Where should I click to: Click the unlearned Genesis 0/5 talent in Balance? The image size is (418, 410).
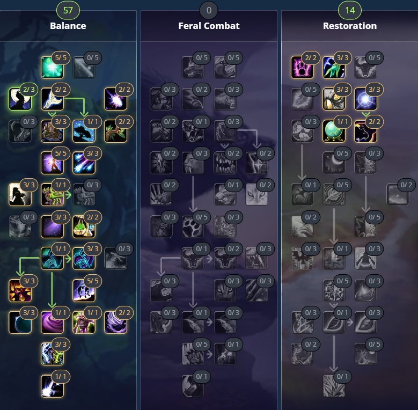point(84,67)
